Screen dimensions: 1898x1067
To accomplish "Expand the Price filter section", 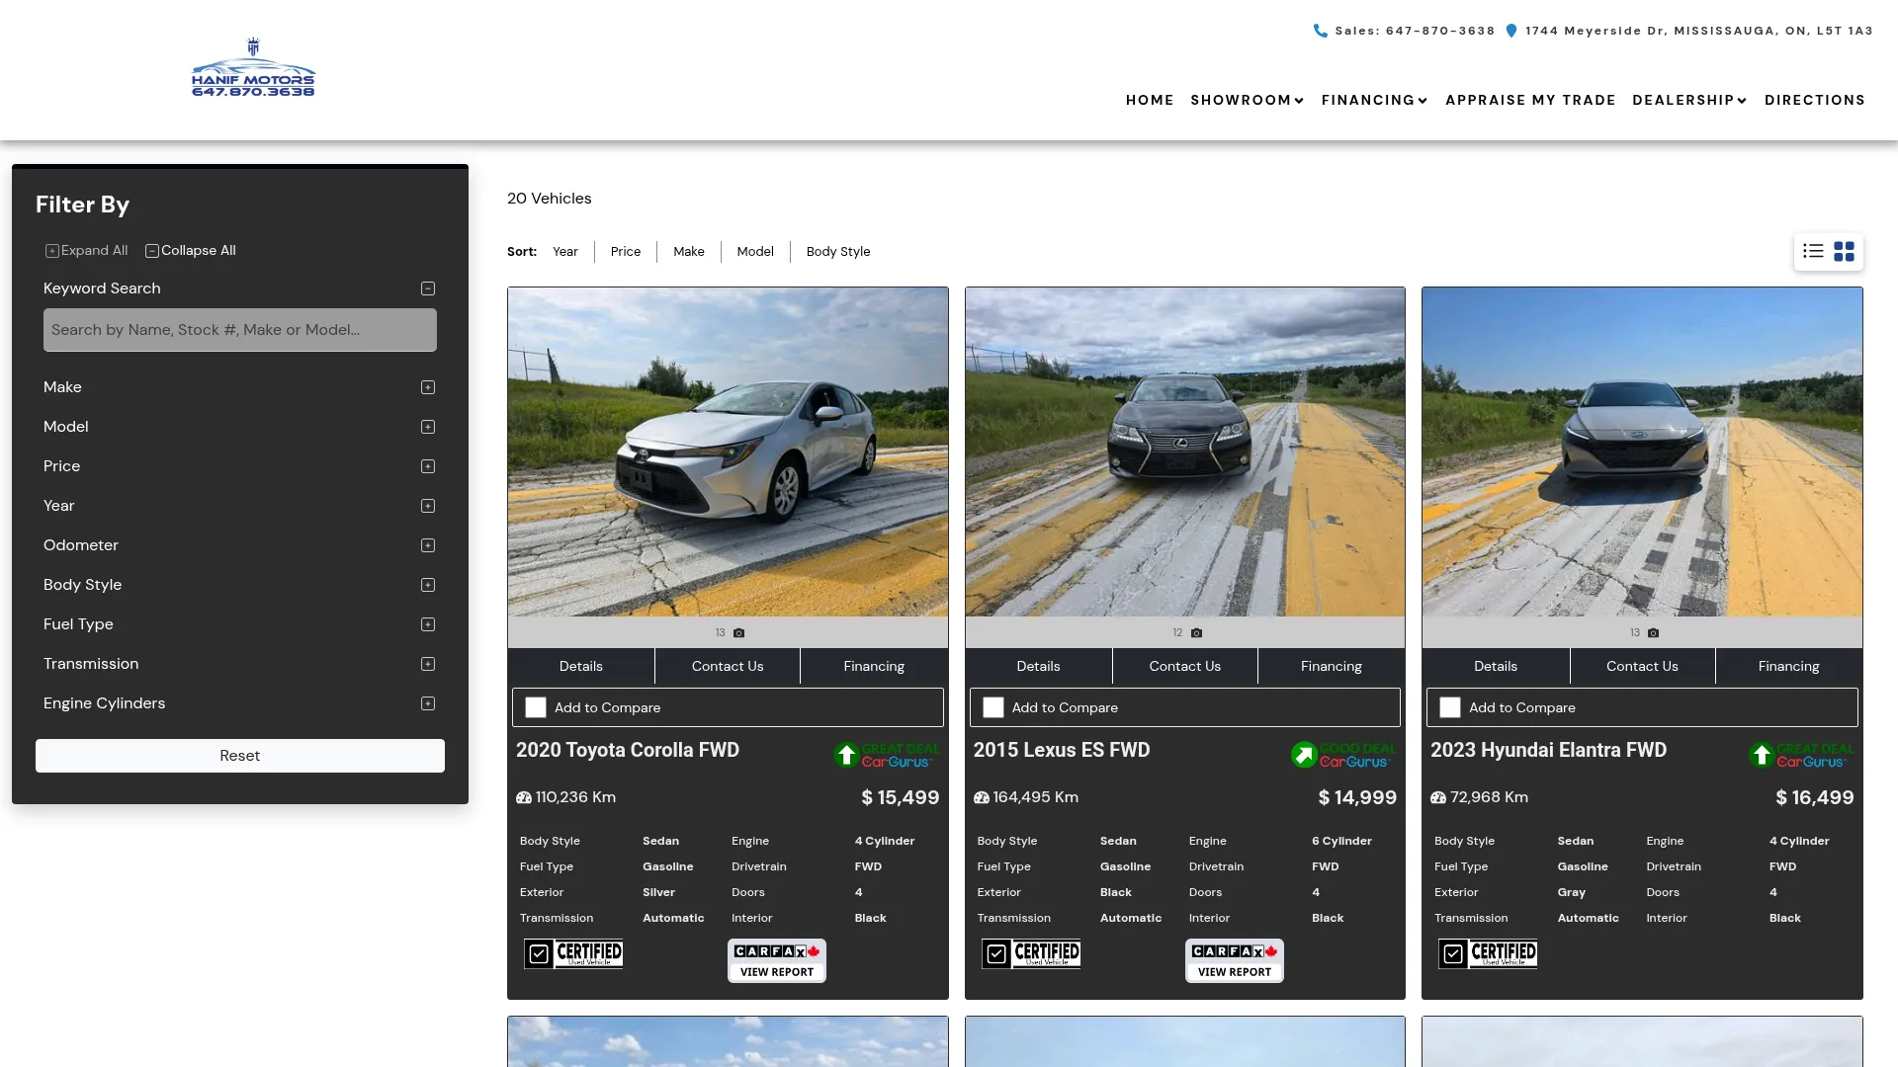I will click(x=428, y=466).
